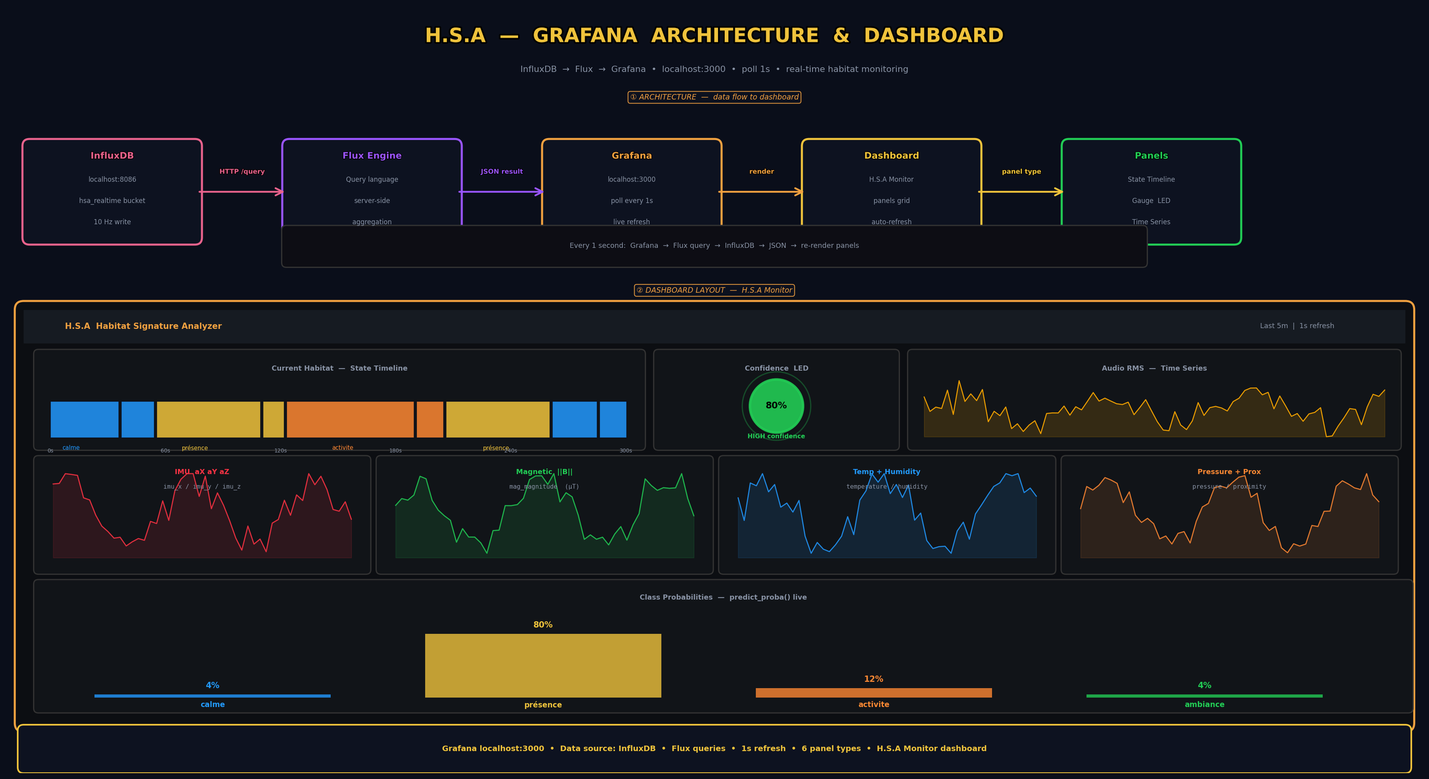Image resolution: width=1429 pixels, height=779 pixels.
Task: Toggle live refresh under Grafana
Action: [x=632, y=221]
